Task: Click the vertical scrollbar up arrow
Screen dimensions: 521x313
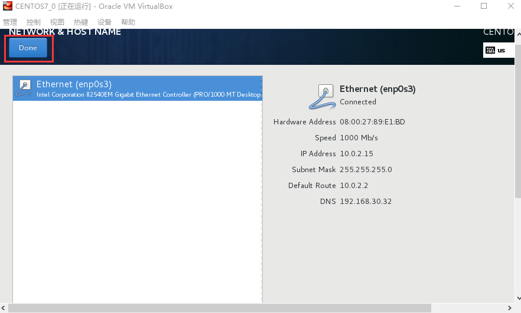Action: pyautogui.click(x=519, y=34)
